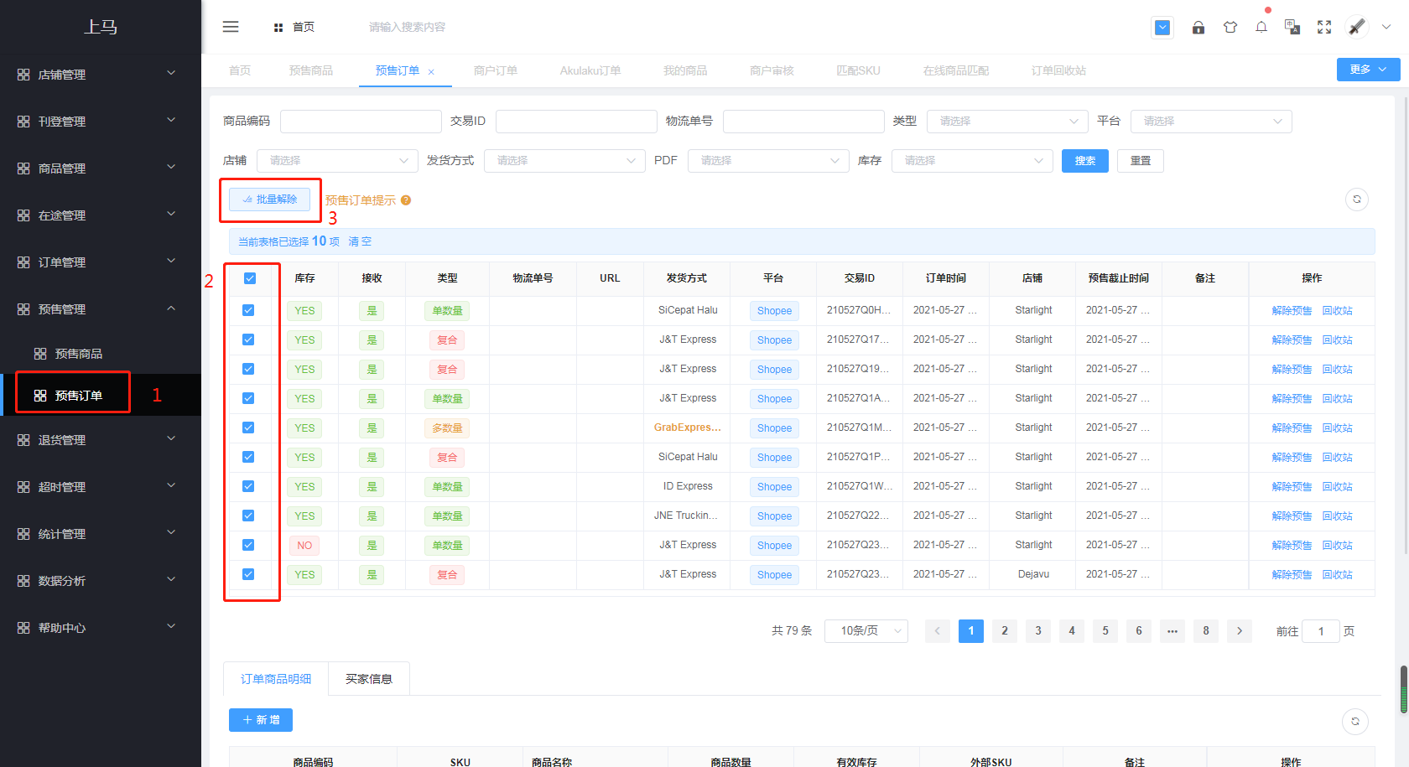
Task: Switch language with translate icon
Action: 1292,28
